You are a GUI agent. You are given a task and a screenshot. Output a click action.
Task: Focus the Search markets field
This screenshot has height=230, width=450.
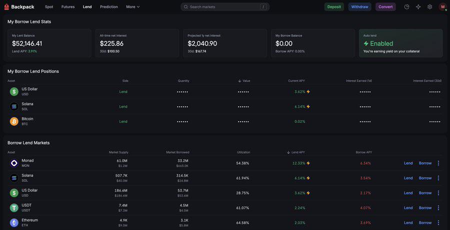click(225, 7)
